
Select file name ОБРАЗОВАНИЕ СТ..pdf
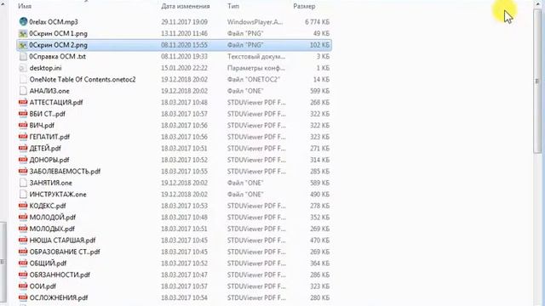click(x=65, y=252)
